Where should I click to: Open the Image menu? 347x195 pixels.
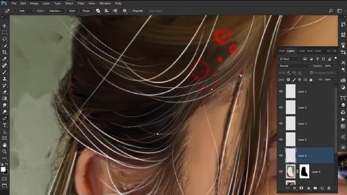coord(34,3)
